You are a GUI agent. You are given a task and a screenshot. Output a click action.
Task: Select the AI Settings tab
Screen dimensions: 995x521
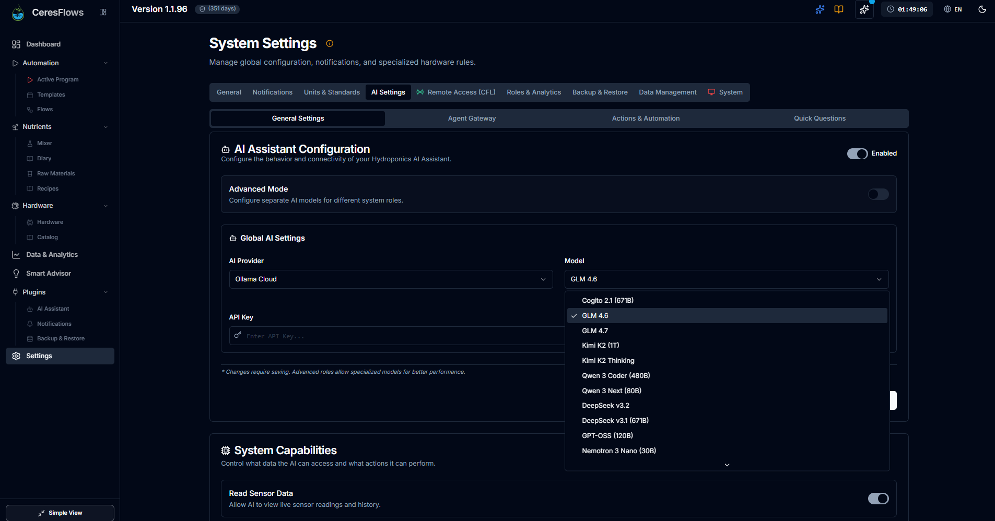(x=388, y=92)
